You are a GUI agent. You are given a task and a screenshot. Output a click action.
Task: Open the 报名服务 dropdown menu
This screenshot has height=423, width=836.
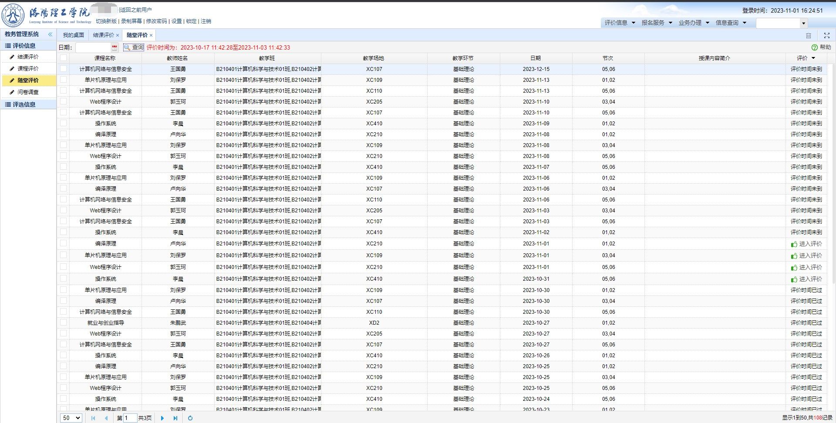click(657, 23)
